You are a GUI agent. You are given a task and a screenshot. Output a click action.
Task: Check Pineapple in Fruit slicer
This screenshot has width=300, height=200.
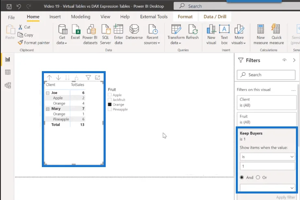tap(110, 109)
